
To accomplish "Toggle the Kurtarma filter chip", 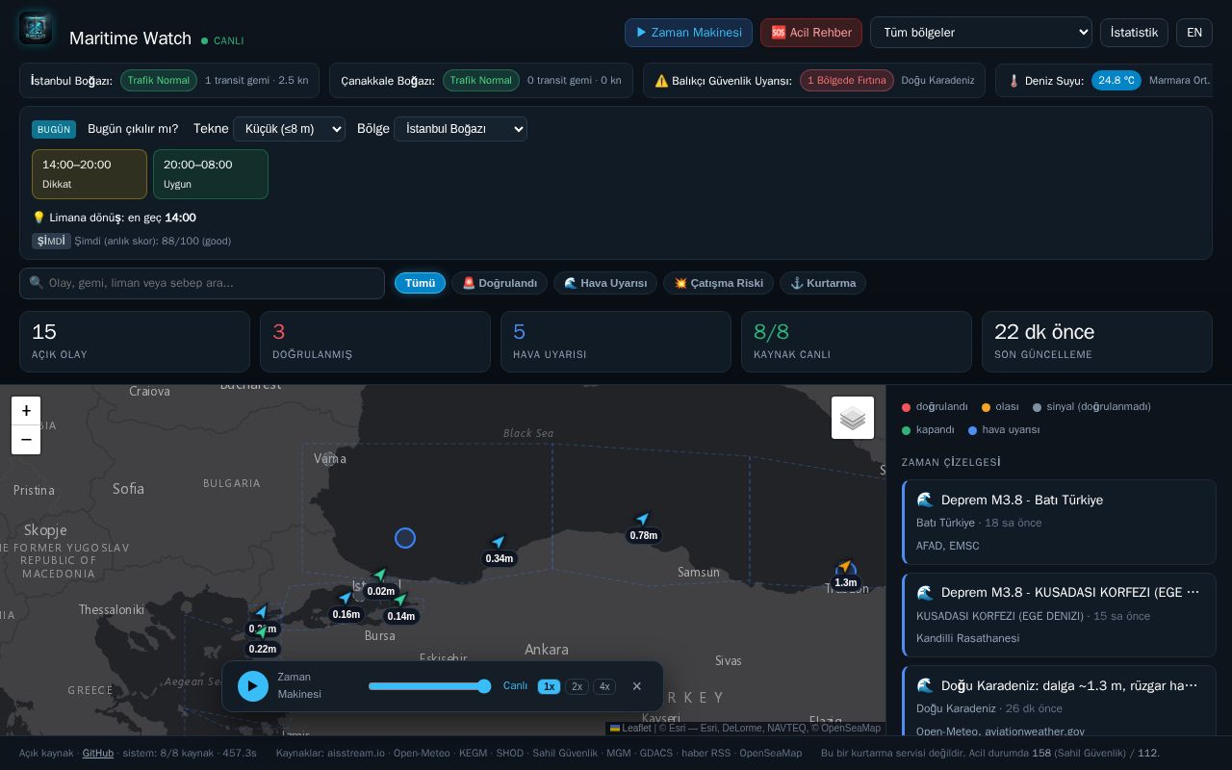I will click(x=823, y=283).
